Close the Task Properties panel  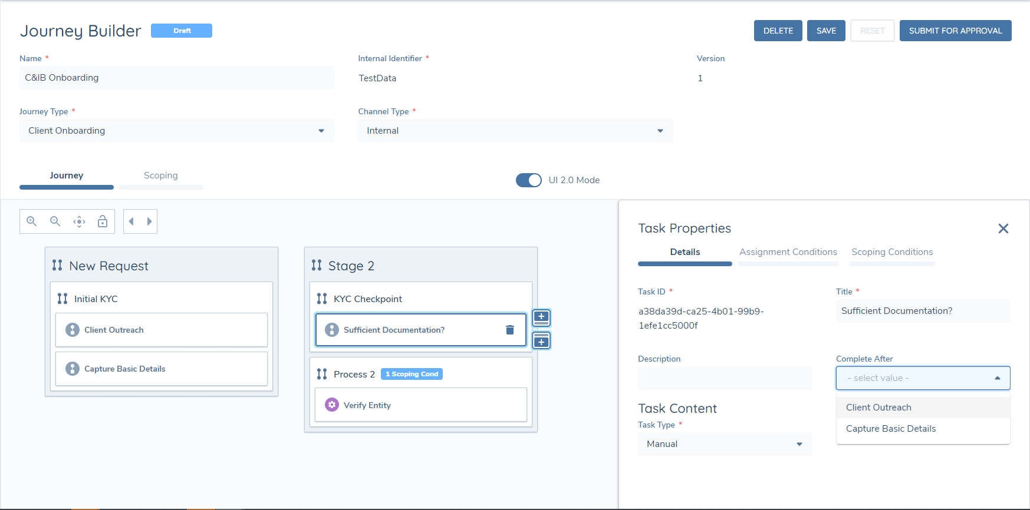click(1003, 228)
